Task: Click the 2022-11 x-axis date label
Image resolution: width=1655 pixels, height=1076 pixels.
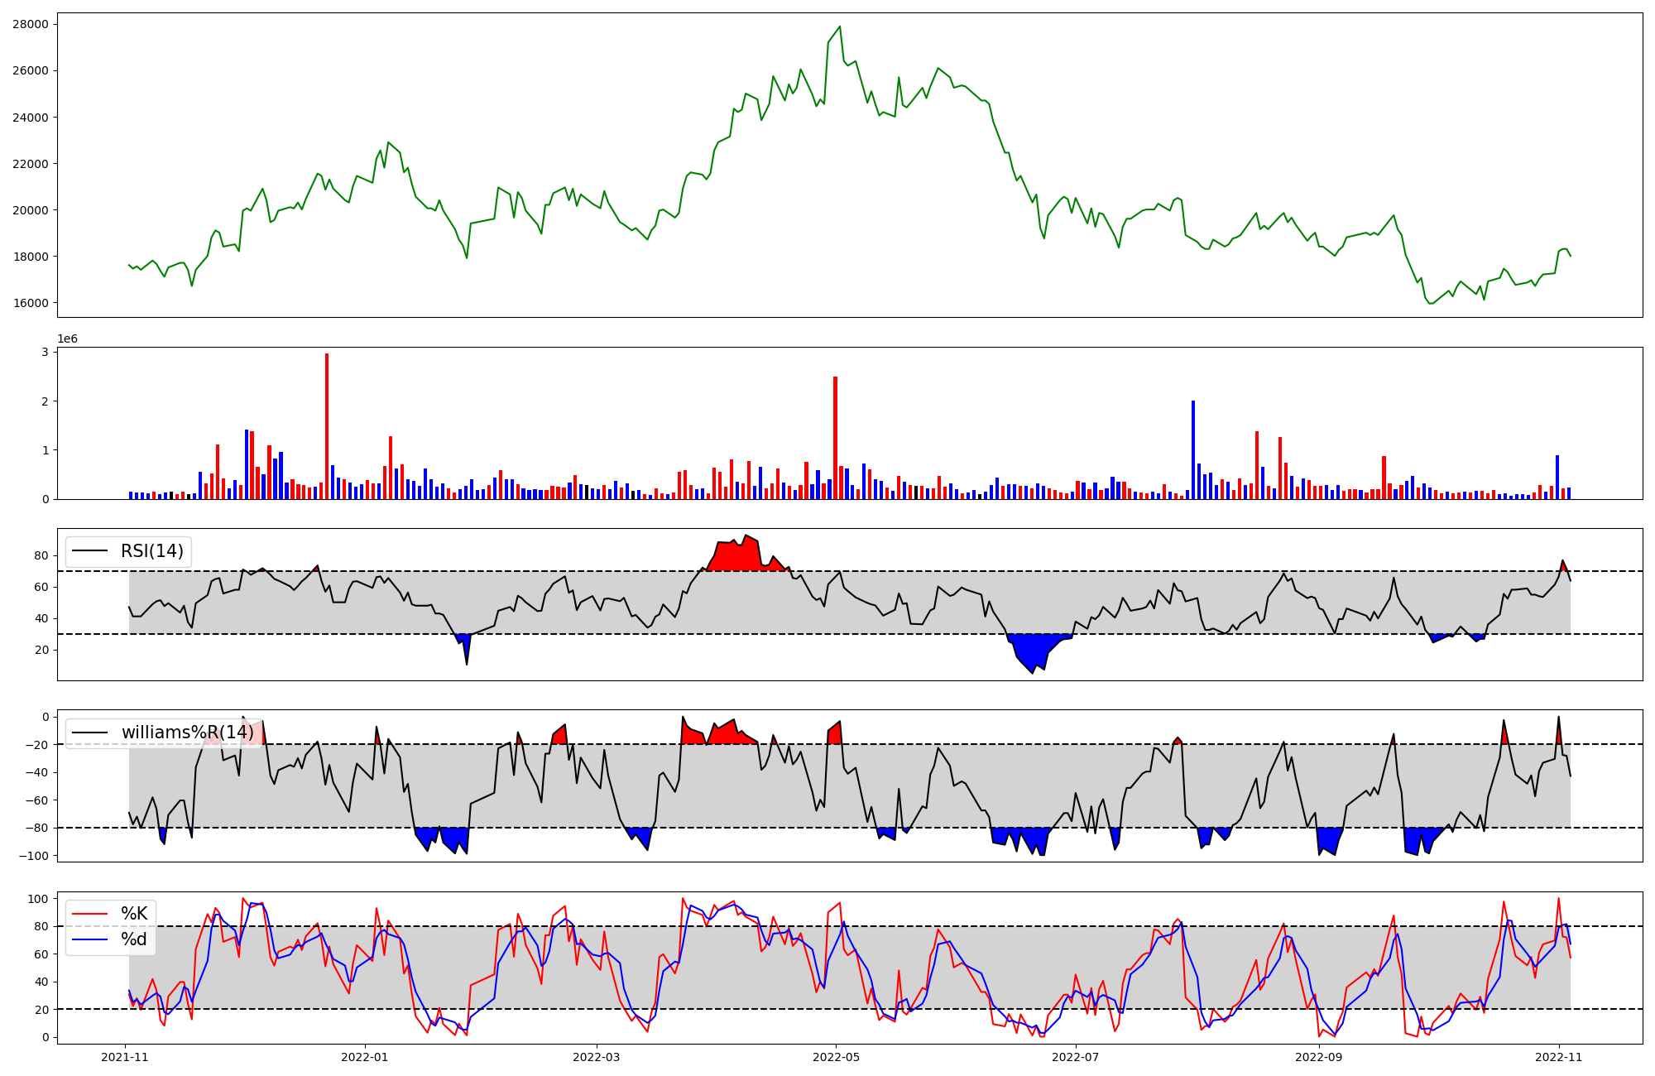Action: [x=1558, y=1057]
